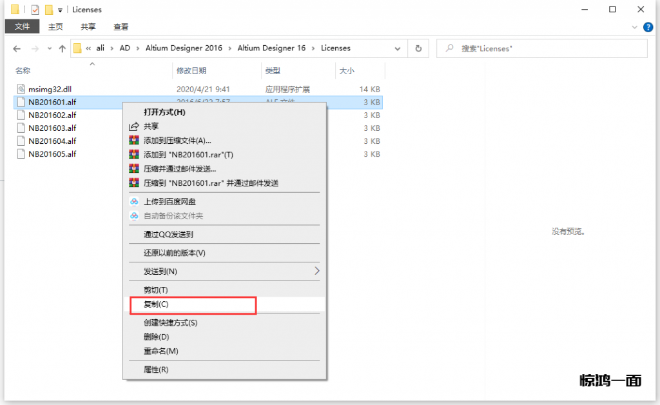Open the 查看 ribbon tab
Screen dimensions: 660x405
121,27
